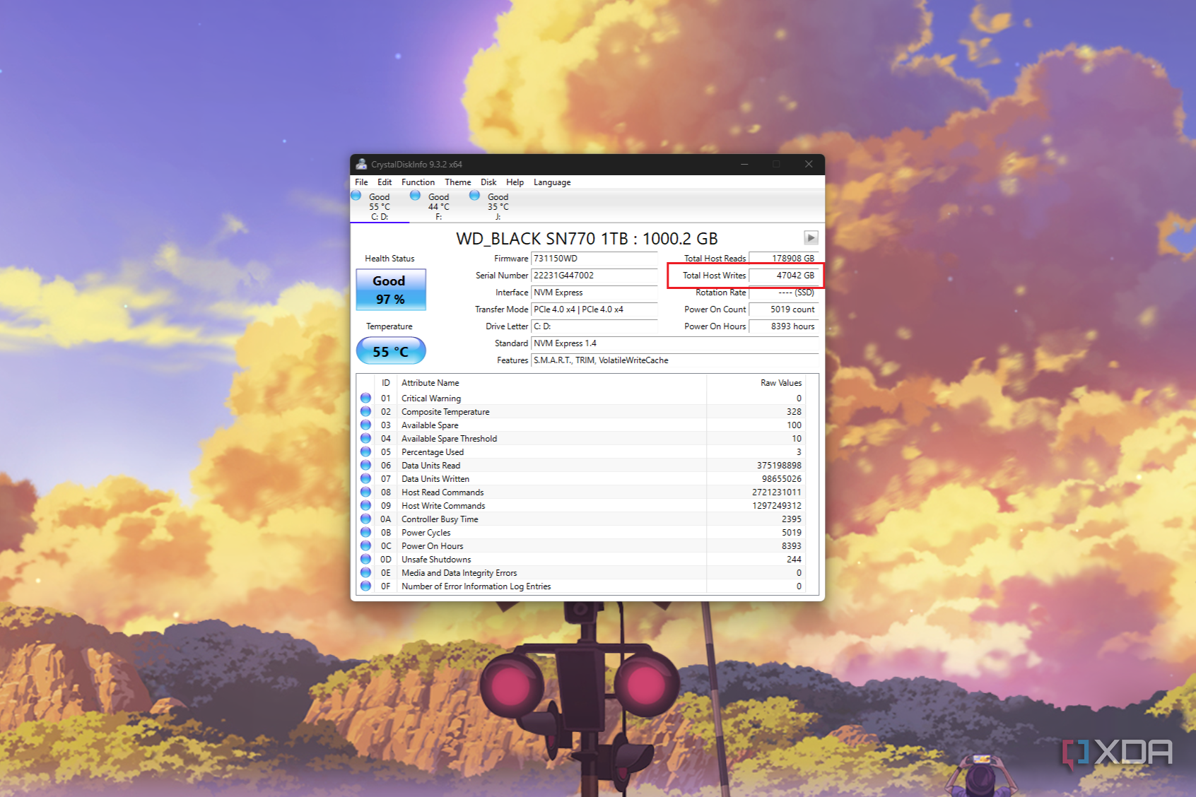Click the Composite Temperature attribute name
Viewport: 1196px width, 797px height.
point(445,412)
